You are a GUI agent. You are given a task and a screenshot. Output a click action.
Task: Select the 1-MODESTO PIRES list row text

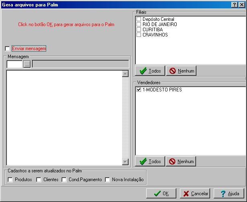pos(162,90)
